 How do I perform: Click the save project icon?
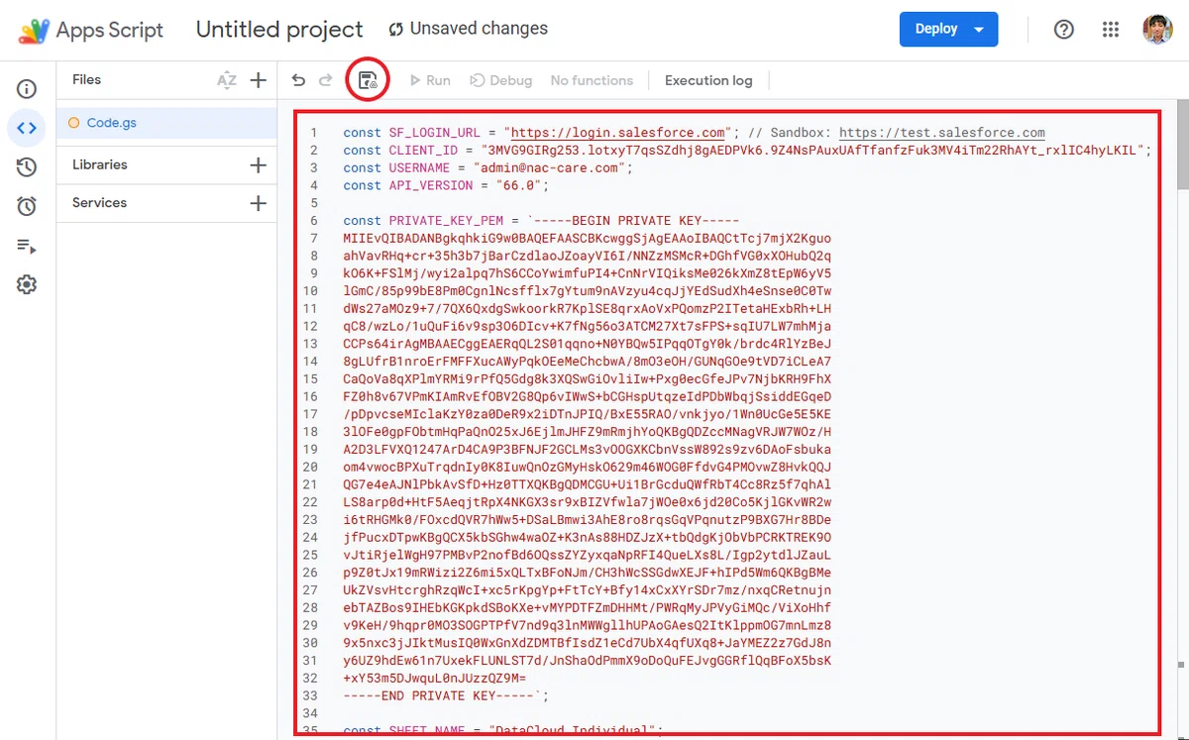(x=368, y=80)
